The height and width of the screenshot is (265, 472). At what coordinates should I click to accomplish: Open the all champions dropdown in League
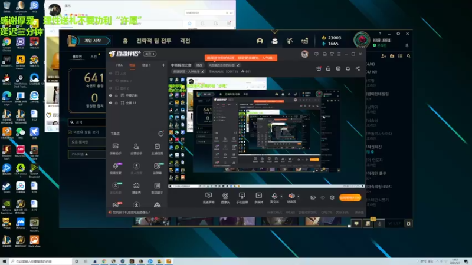point(87,142)
